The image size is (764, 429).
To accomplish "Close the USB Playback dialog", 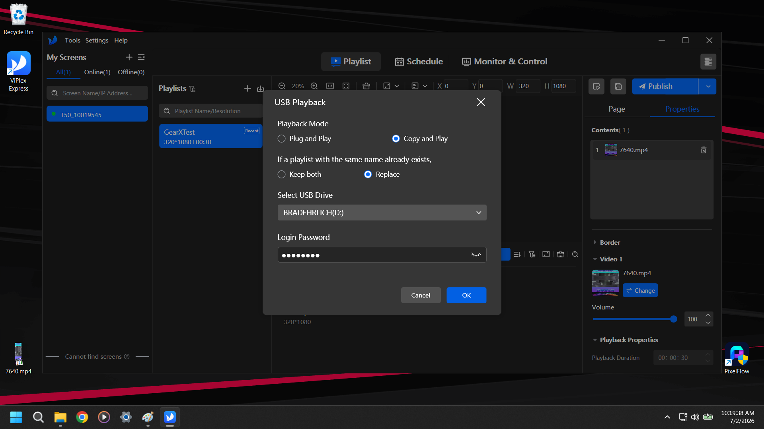I will coord(481,102).
